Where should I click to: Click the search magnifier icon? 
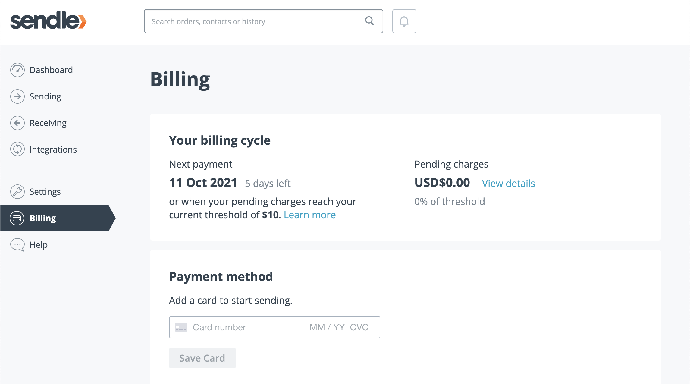click(369, 21)
